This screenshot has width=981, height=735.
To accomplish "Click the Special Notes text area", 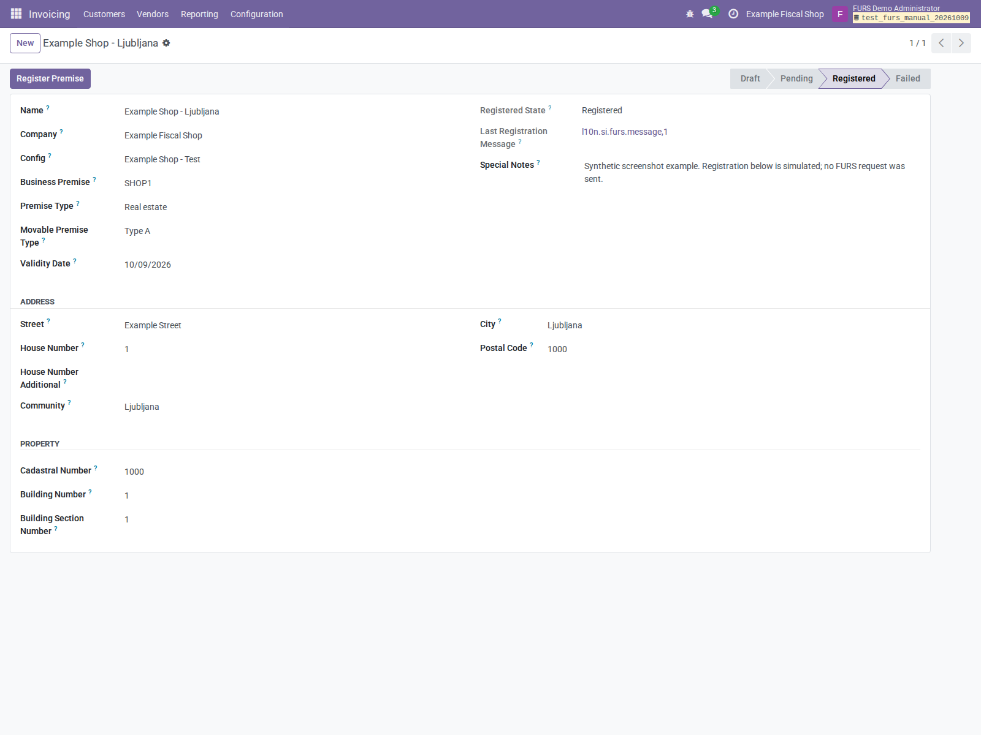I will (751, 173).
